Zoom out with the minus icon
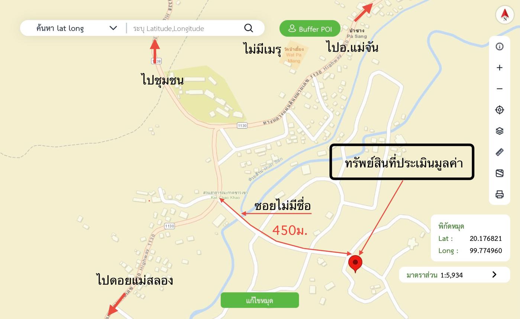The image size is (520, 319). tap(500, 89)
